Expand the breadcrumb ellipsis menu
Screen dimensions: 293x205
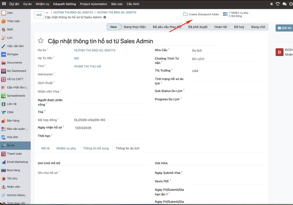click(47, 13)
